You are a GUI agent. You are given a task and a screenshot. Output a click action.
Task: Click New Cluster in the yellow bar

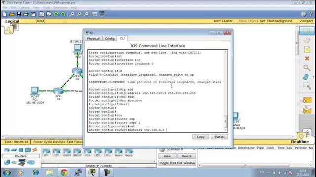click(x=223, y=21)
